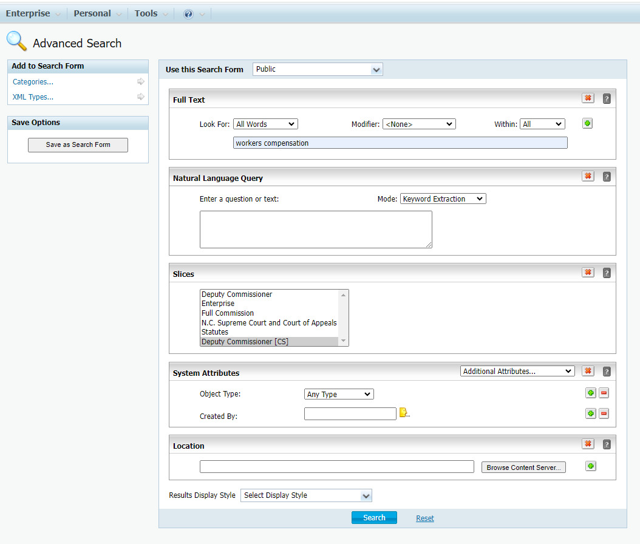The image size is (640, 544).
Task: Open the Results Display Style dropdown
Action: coord(306,495)
